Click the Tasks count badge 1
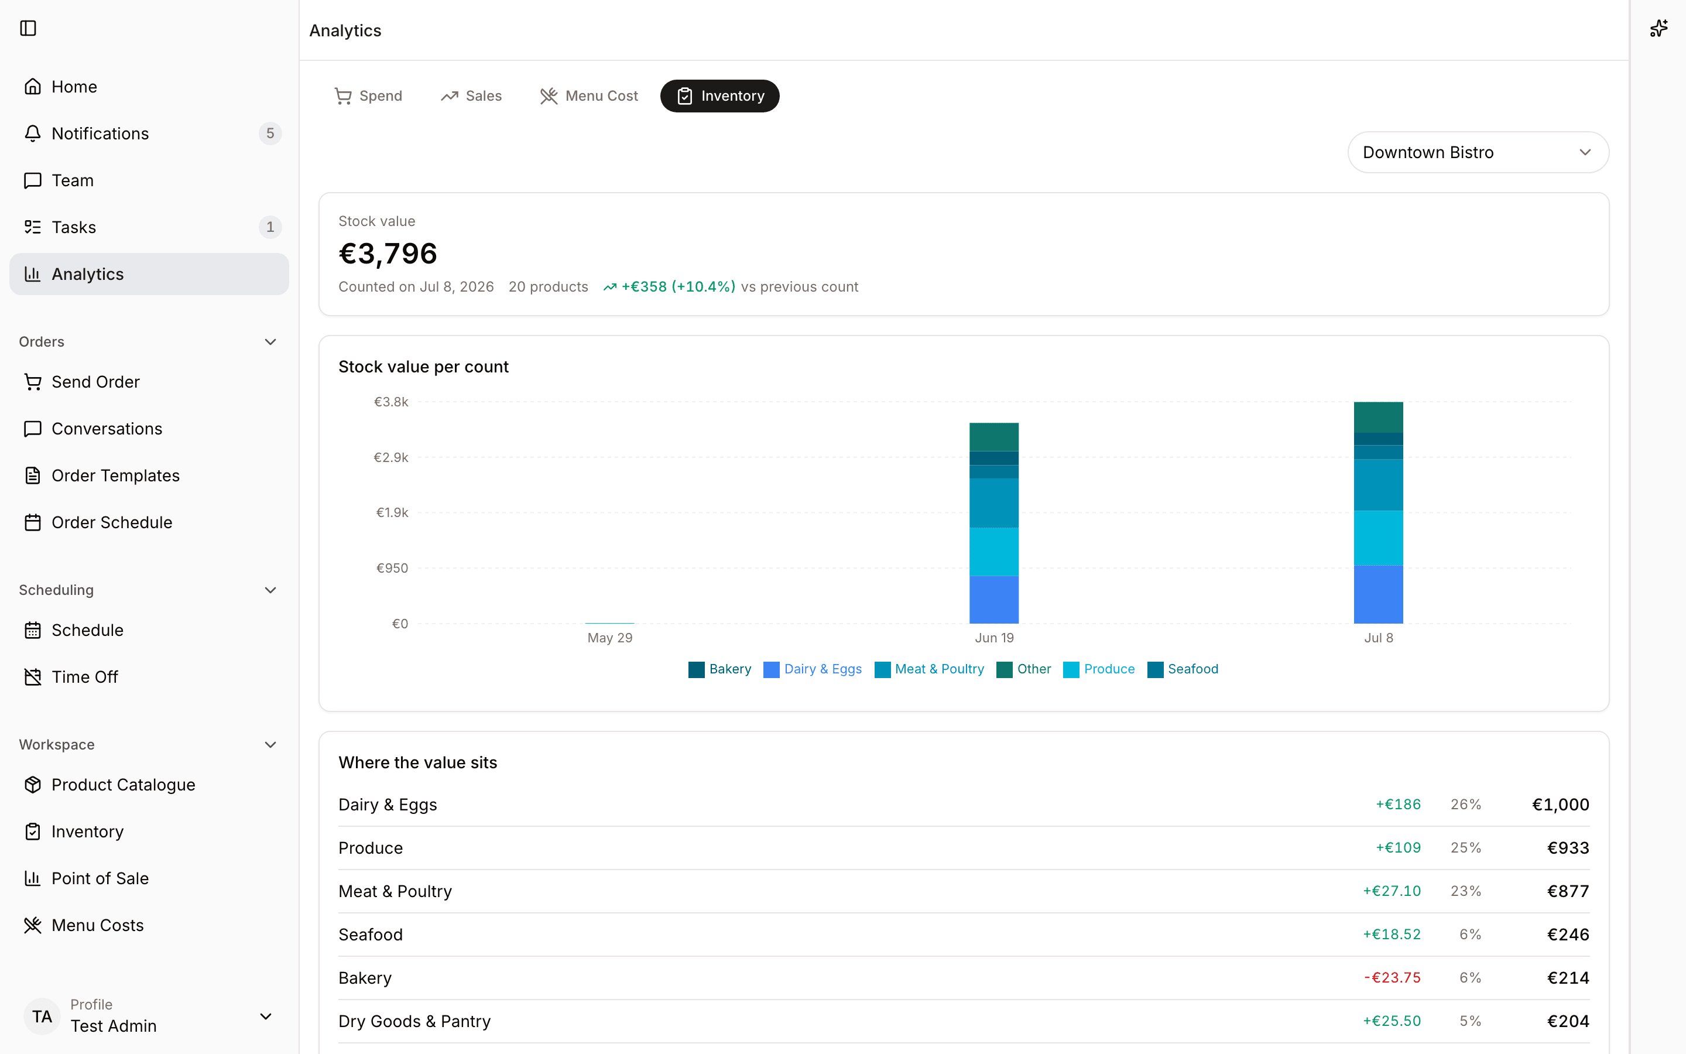 270,227
